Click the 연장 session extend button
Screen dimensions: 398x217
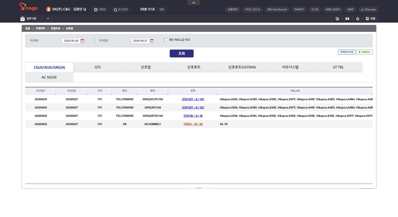click(162, 9)
